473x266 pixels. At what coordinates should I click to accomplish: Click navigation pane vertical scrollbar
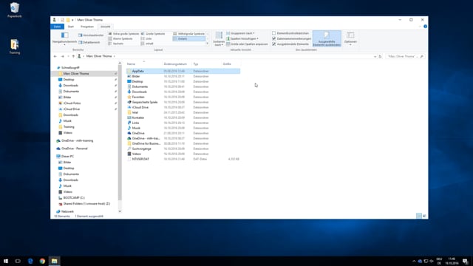point(120,133)
